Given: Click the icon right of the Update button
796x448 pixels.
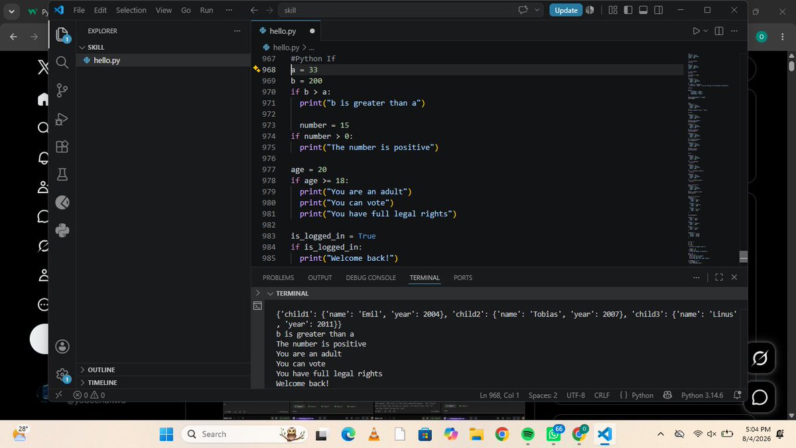Looking at the screenshot, I should tap(590, 10).
